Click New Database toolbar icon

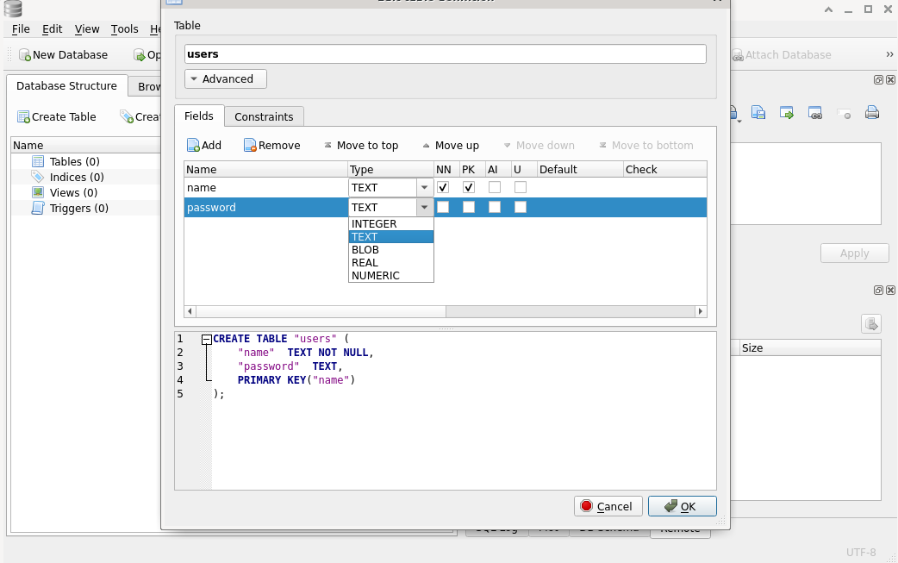pyautogui.click(x=25, y=55)
